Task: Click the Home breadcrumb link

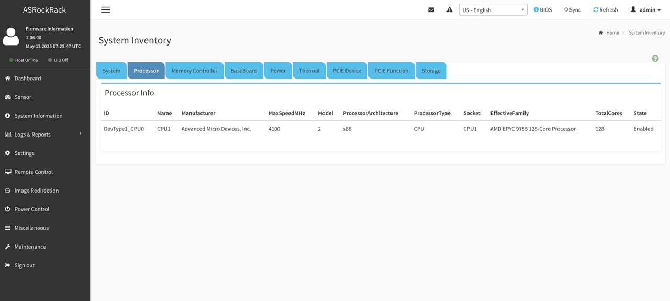Action: [612, 33]
